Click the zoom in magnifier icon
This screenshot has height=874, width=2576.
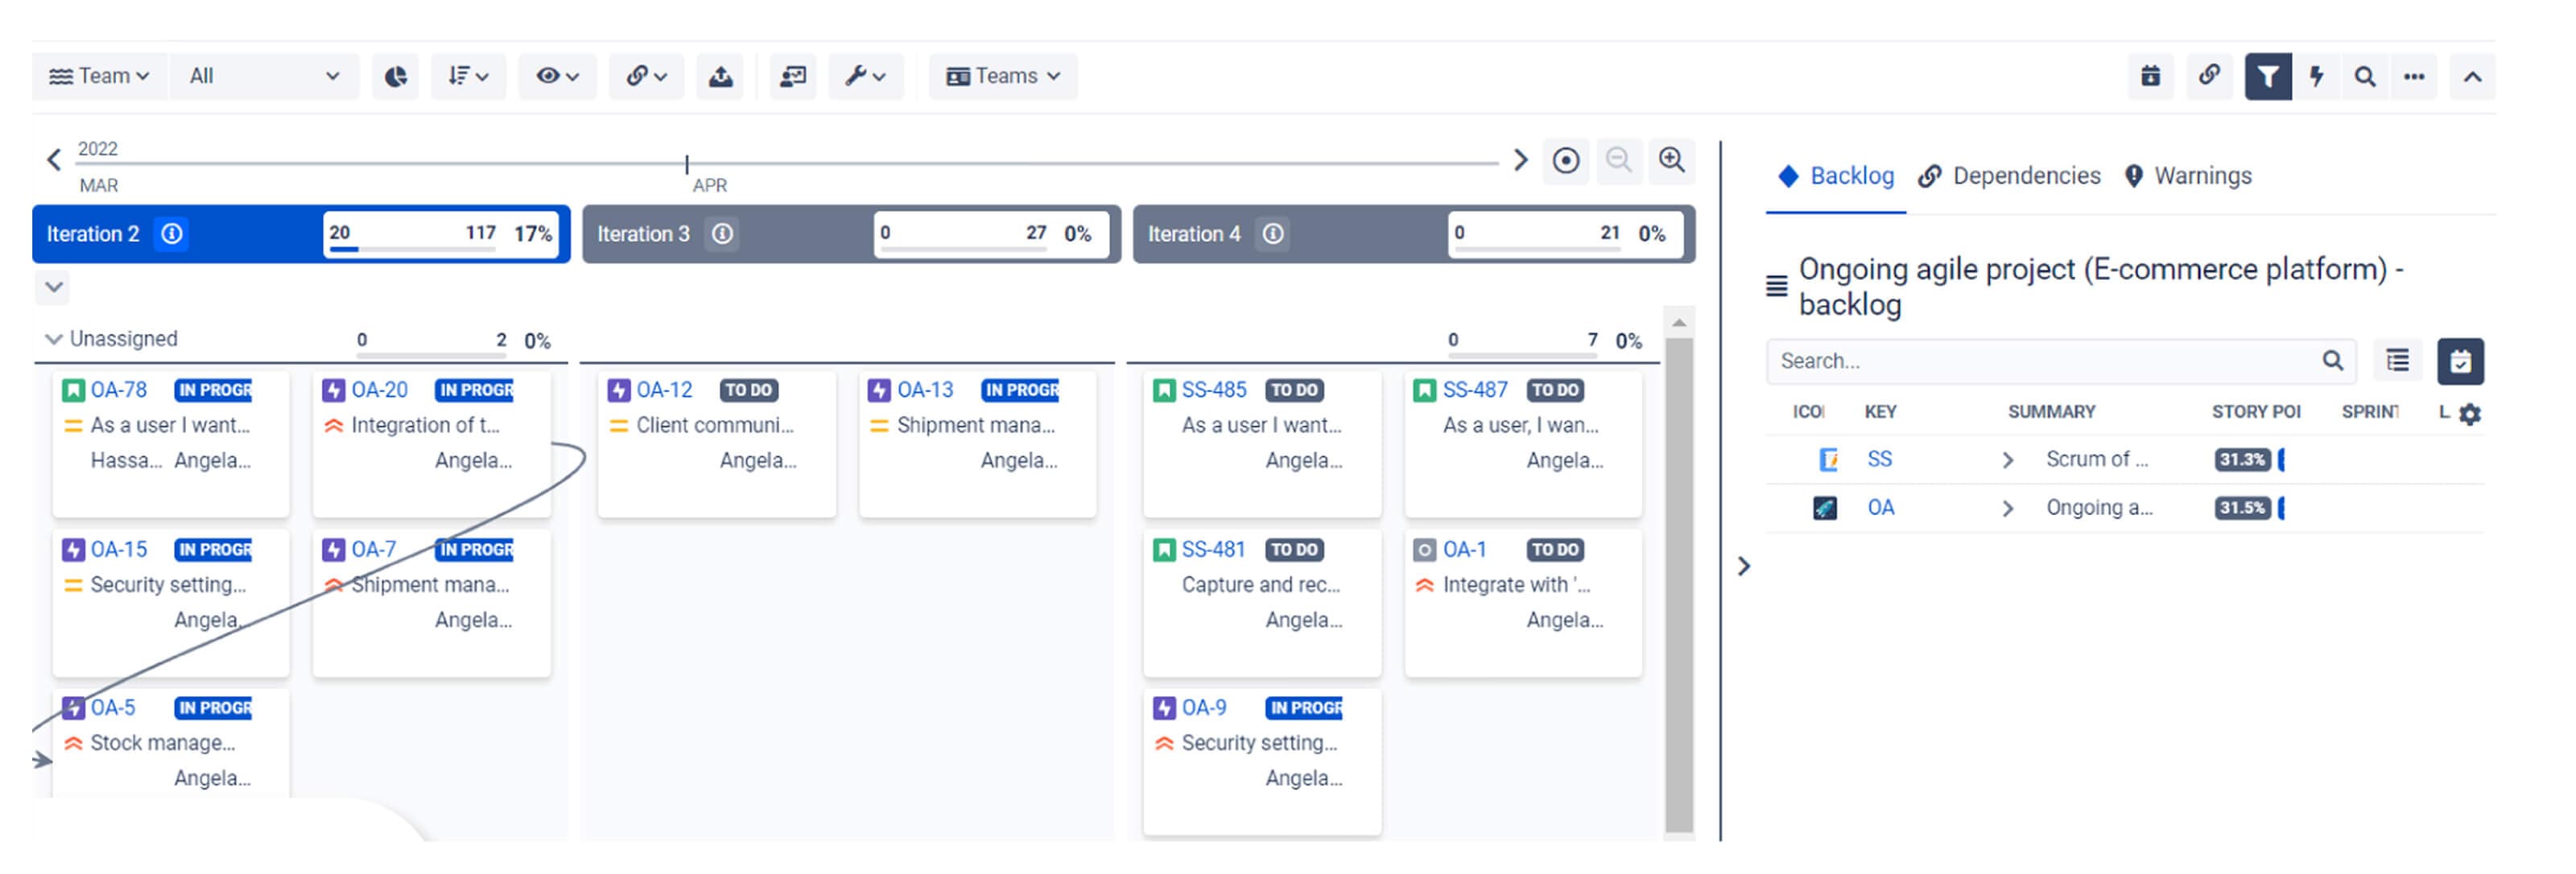pyautogui.click(x=1672, y=160)
